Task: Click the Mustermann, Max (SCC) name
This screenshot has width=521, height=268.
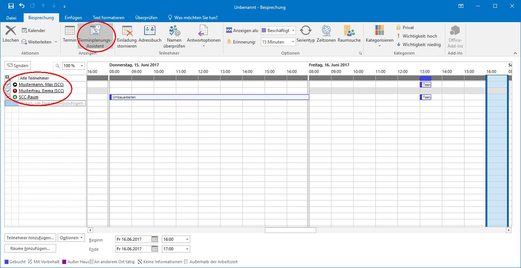Action: pyautogui.click(x=41, y=84)
